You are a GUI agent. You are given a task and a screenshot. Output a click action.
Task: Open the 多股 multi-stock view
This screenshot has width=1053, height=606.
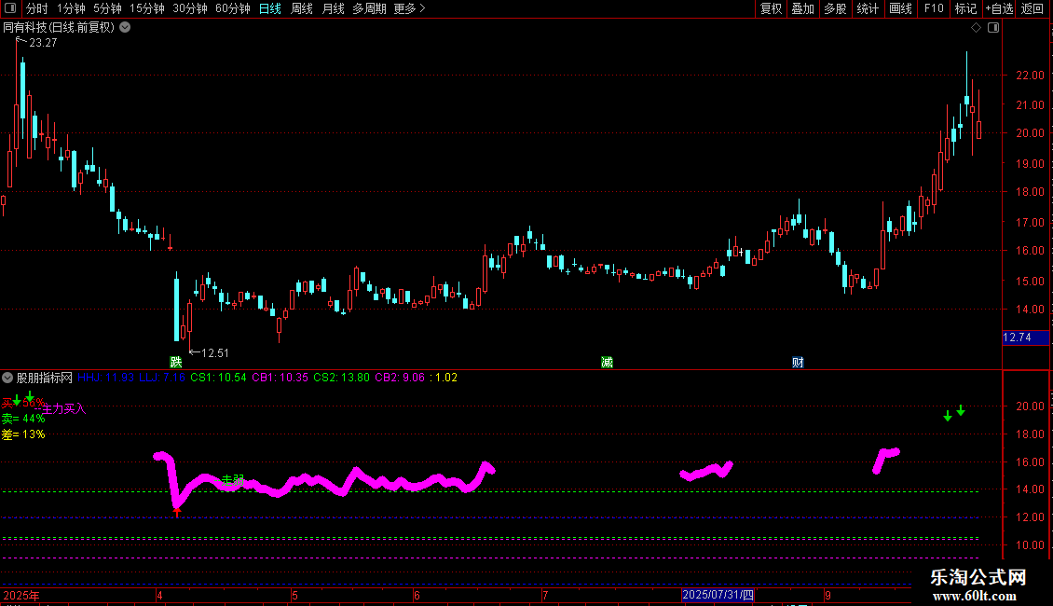tap(835, 8)
